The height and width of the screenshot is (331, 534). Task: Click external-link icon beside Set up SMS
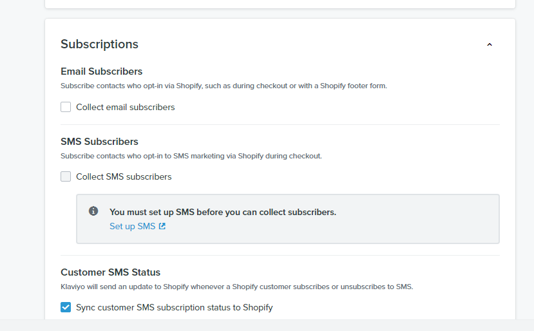(162, 226)
